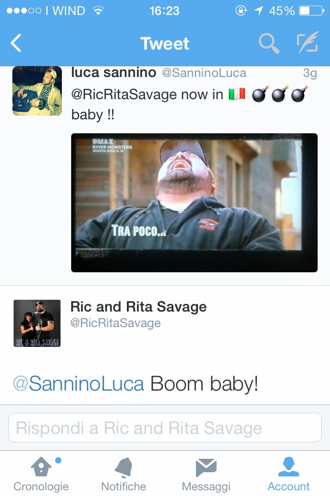
Task: Tap the @RicRitaSavage handle under the name
Action: pos(115,323)
